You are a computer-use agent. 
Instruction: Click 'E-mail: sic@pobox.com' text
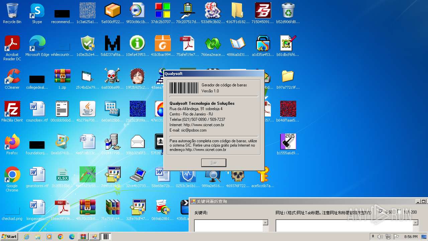[188, 130]
